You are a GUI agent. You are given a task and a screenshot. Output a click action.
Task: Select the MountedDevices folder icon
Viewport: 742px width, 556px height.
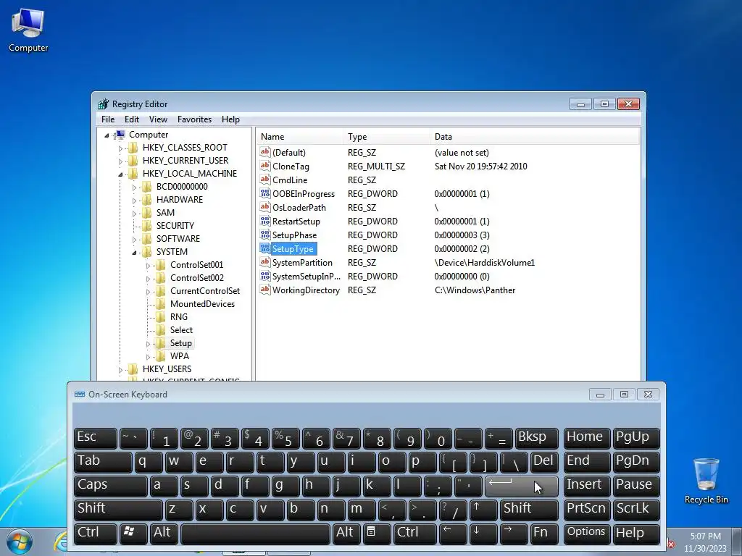160,303
